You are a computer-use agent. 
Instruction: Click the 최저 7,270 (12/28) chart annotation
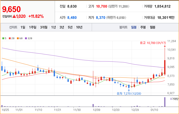[x=129, y=94]
